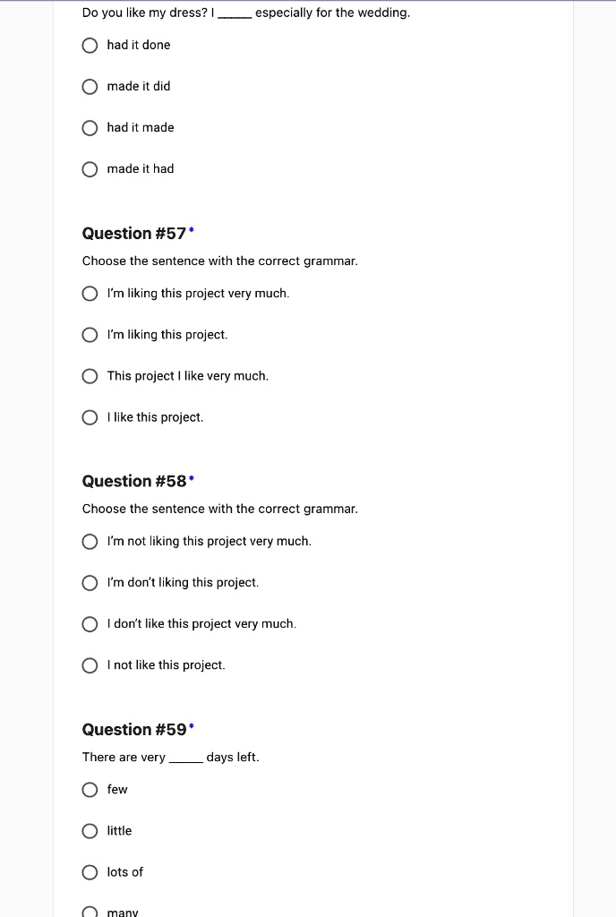Select the "had it done" radio option

90,46
